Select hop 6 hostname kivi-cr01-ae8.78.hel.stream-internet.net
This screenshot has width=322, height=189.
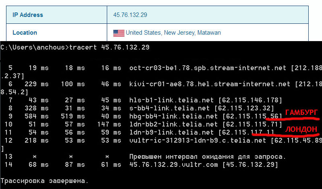coord(210,84)
